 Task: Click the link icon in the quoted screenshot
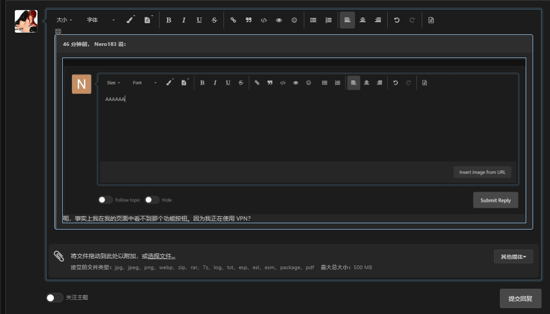pos(257,83)
